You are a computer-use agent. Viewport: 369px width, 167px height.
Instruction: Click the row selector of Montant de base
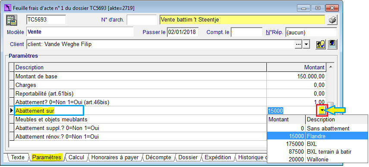(12, 76)
